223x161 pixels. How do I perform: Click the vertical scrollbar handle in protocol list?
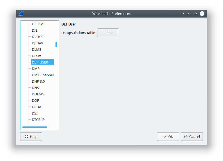pyautogui.click(x=56, y=45)
